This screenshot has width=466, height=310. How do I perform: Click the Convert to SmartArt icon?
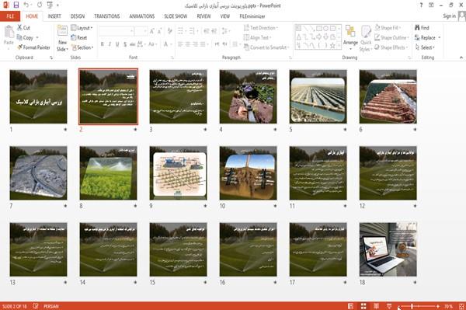(x=246, y=47)
